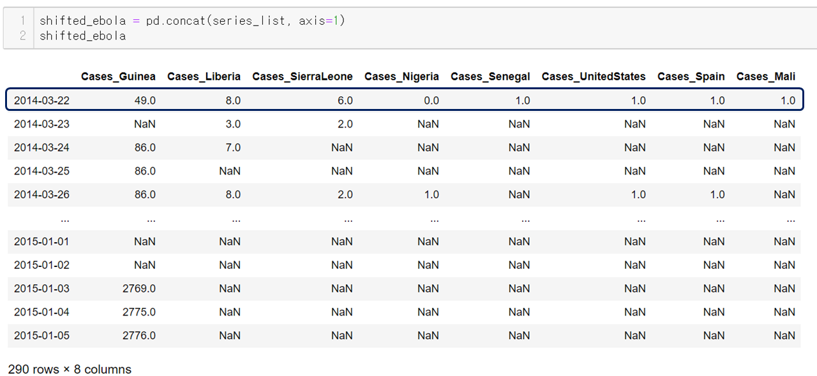
Task: Click the SierraLeone value 2.0 on 2014-03-23
Action: (345, 124)
